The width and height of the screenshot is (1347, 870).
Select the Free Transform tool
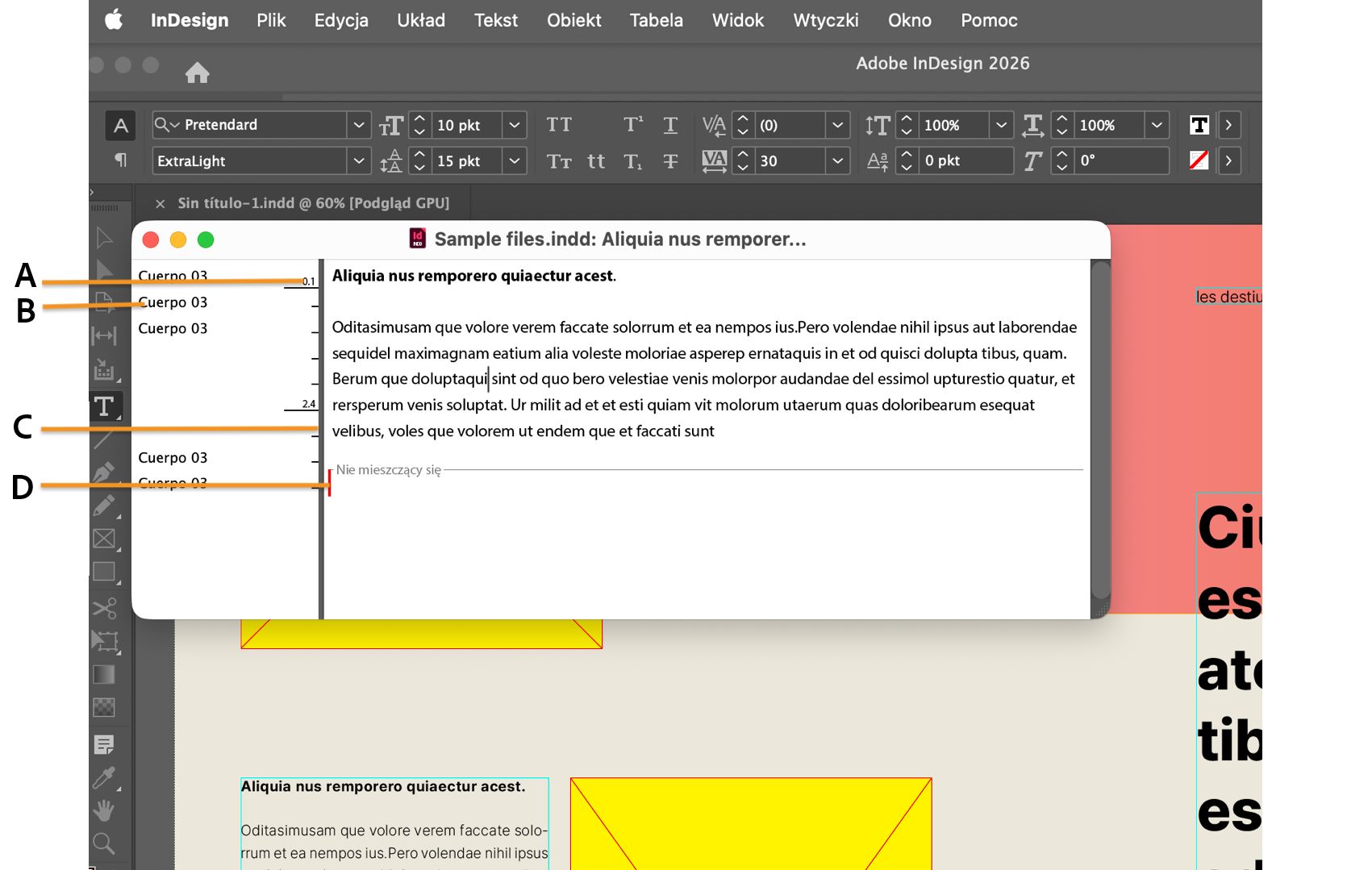[104, 641]
